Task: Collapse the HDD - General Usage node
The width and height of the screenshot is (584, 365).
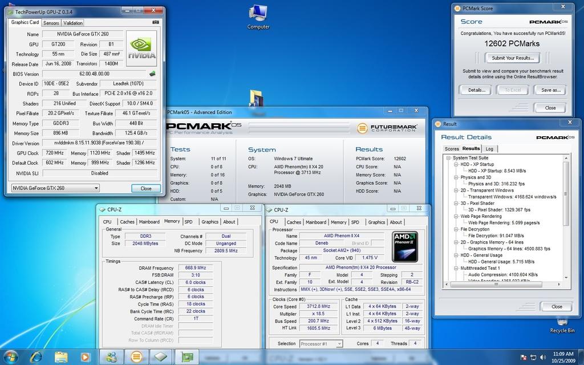Action: click(x=456, y=255)
